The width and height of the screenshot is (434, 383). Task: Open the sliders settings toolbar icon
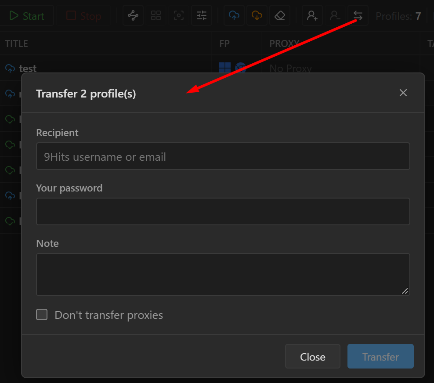point(202,15)
